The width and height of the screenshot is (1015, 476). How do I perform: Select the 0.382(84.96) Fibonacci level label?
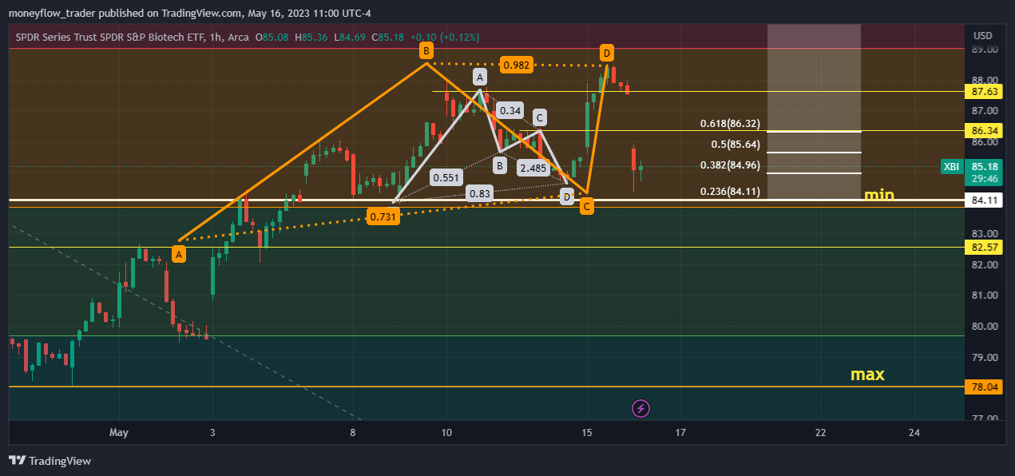click(x=730, y=166)
